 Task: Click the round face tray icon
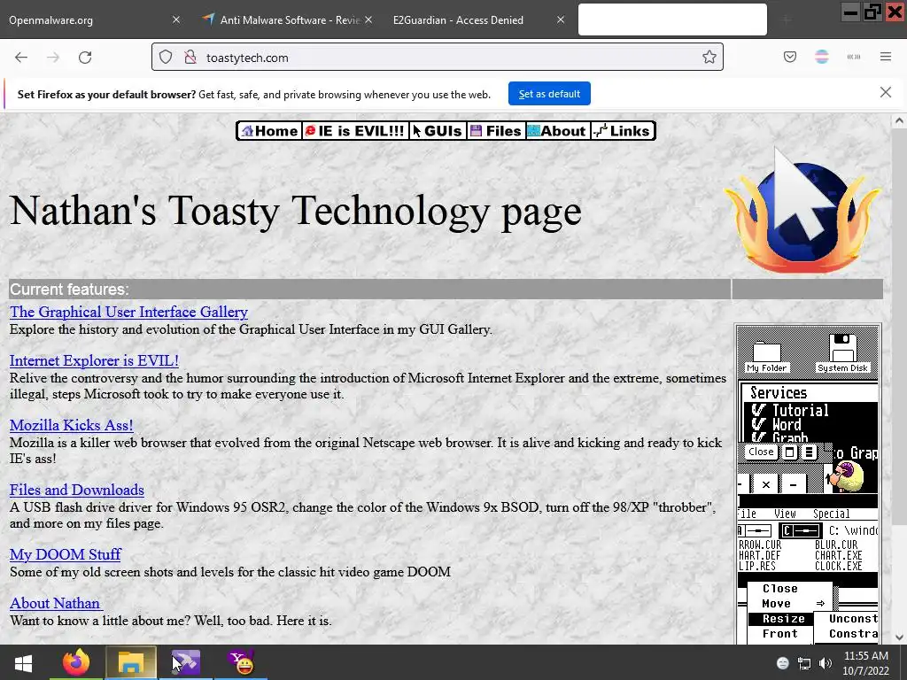pyautogui.click(x=783, y=663)
